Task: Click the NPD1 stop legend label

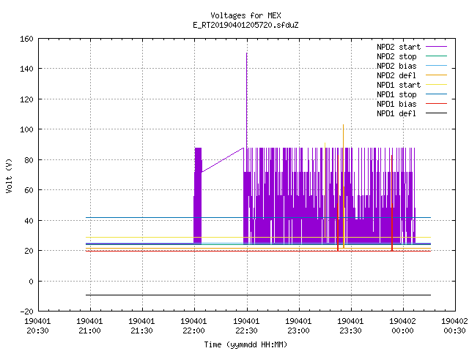Action: click(396, 94)
